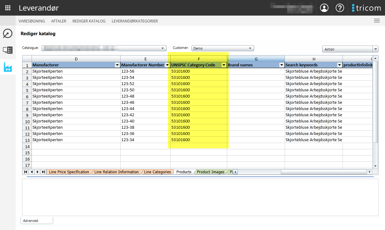
Task: Select the cell containing 123-42
Action: (146, 115)
